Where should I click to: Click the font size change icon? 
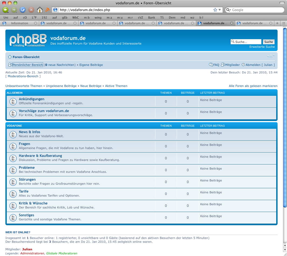(x=271, y=56)
